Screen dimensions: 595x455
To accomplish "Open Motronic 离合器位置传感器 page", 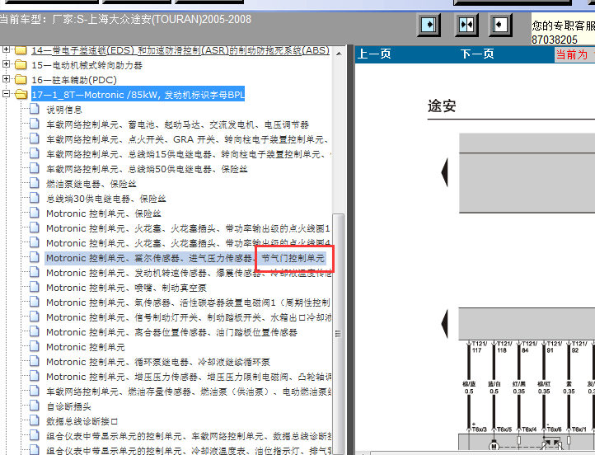I will point(171,332).
